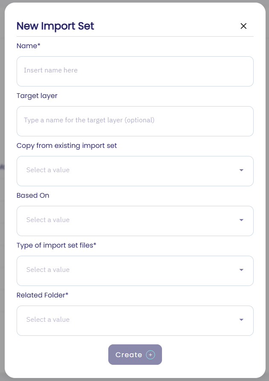Viewport: 269px width, 381px height.
Task: Click the Copy from existing import set label
Action: tap(67, 145)
